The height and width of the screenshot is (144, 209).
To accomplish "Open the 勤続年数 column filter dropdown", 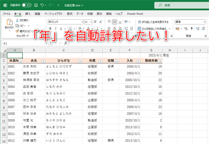I will point(160,61).
